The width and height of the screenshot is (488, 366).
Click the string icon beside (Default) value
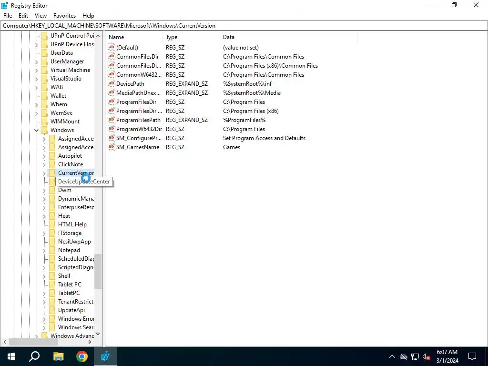112,47
